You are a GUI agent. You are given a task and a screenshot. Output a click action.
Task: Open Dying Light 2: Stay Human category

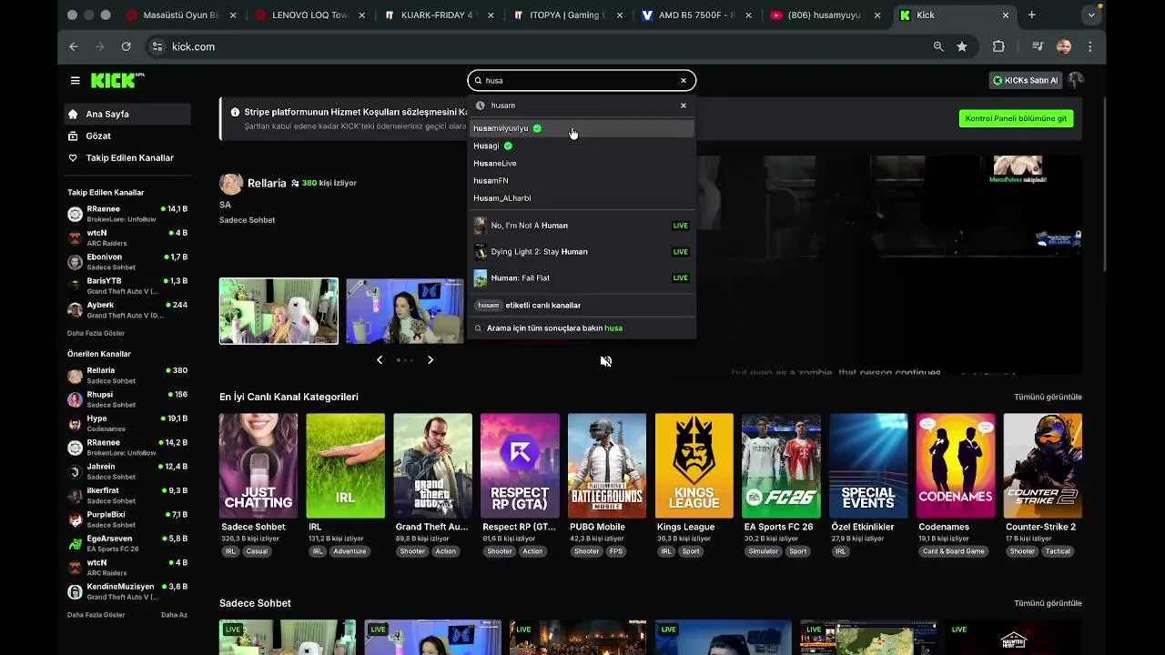[x=582, y=252]
